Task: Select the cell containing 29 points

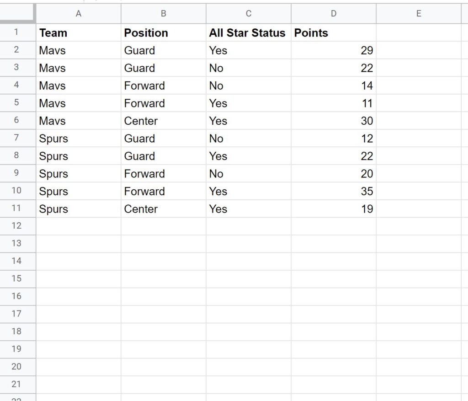Action: (333, 50)
